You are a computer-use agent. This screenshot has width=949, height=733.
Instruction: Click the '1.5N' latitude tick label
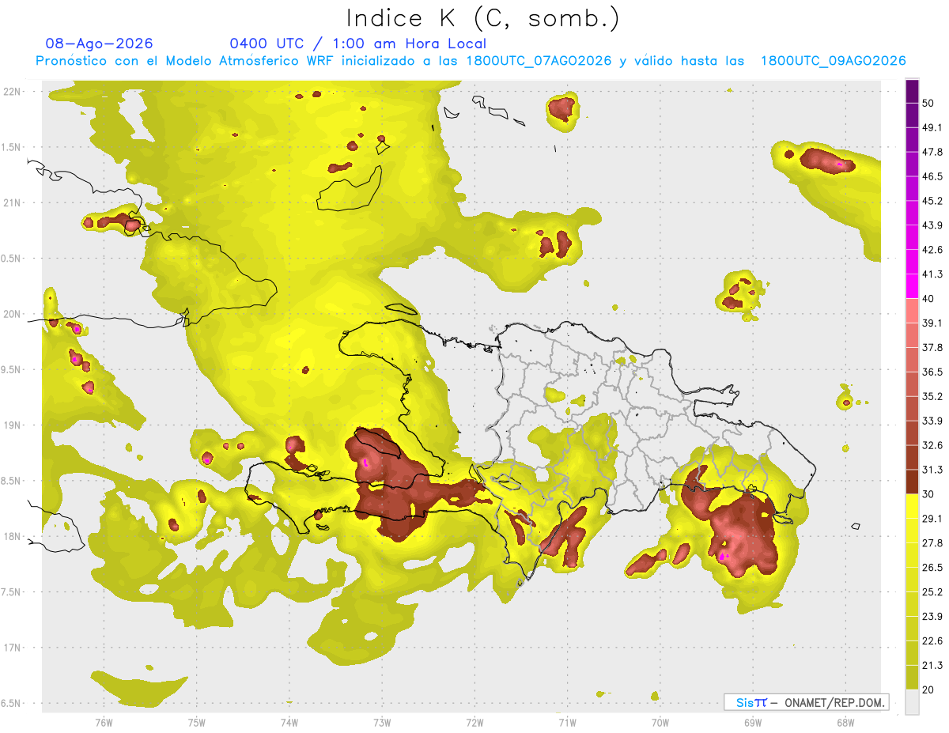12,147
